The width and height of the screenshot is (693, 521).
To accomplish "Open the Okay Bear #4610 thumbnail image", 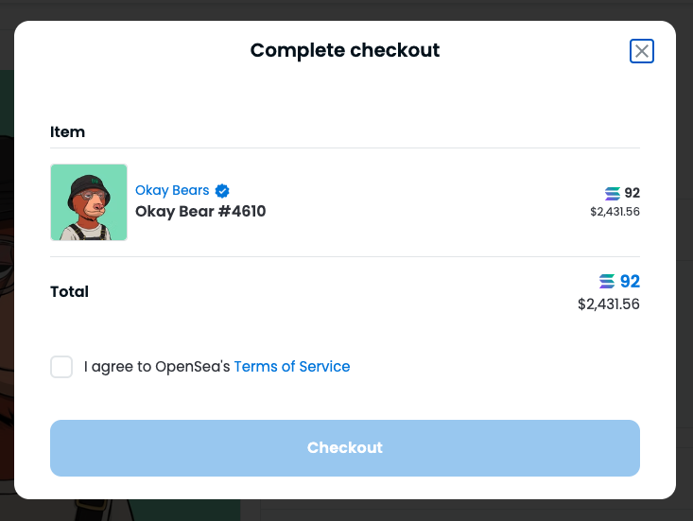I will click(89, 202).
